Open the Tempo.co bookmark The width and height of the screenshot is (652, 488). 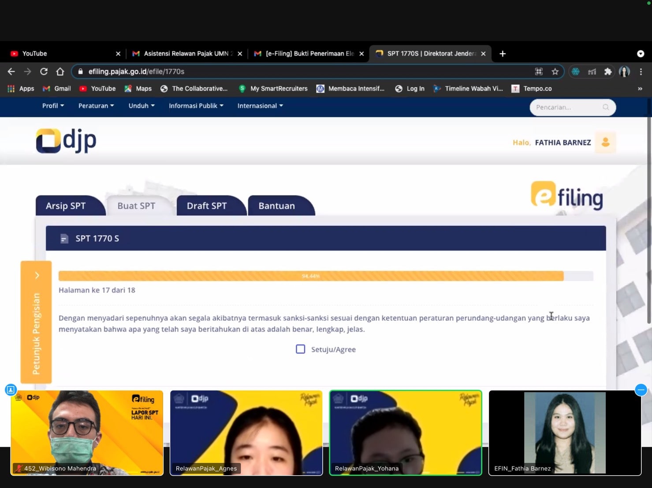pos(532,88)
